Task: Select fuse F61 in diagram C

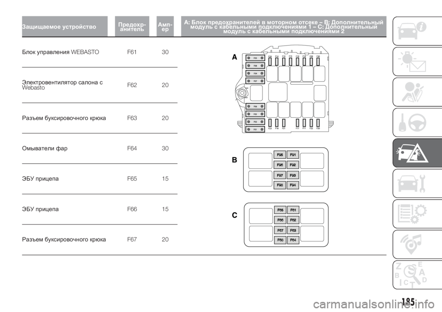Action: pos(293,210)
